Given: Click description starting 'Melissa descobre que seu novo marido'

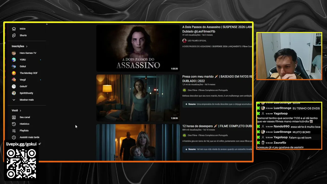Looking at the screenshot, I should [217, 96].
